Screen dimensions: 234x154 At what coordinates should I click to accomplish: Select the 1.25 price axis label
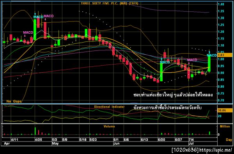221,25
